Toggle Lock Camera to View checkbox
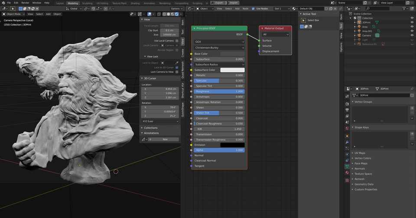This screenshot has height=218, width=416. [x=177, y=72]
